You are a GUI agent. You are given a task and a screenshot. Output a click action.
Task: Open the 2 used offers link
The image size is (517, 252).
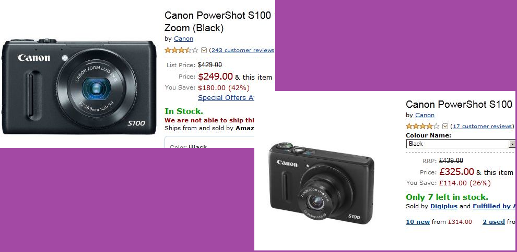point(494,222)
